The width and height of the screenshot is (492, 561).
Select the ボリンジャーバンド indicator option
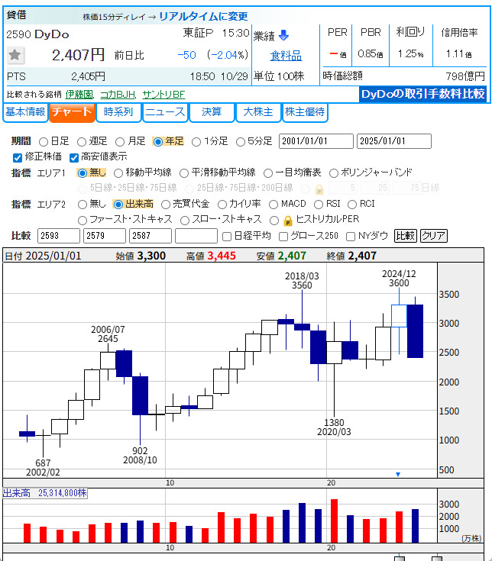tap(333, 172)
